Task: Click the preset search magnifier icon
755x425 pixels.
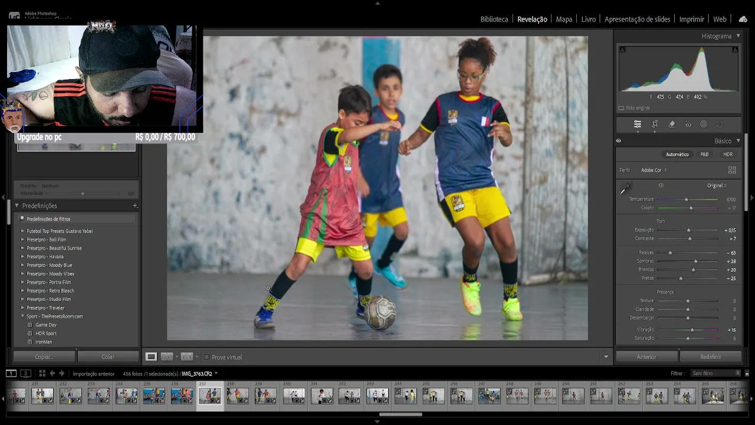Action: click(22, 218)
